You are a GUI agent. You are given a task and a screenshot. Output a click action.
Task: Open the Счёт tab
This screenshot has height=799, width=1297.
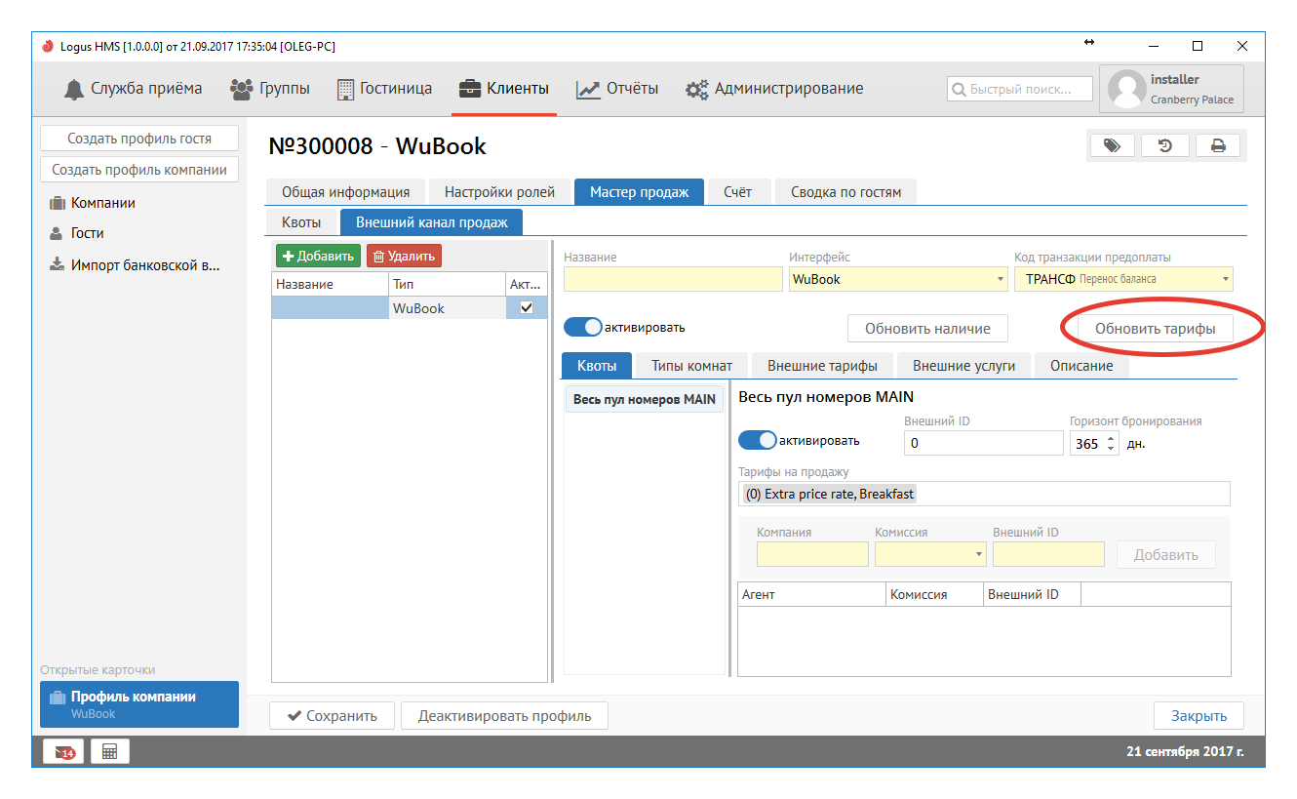(x=738, y=192)
